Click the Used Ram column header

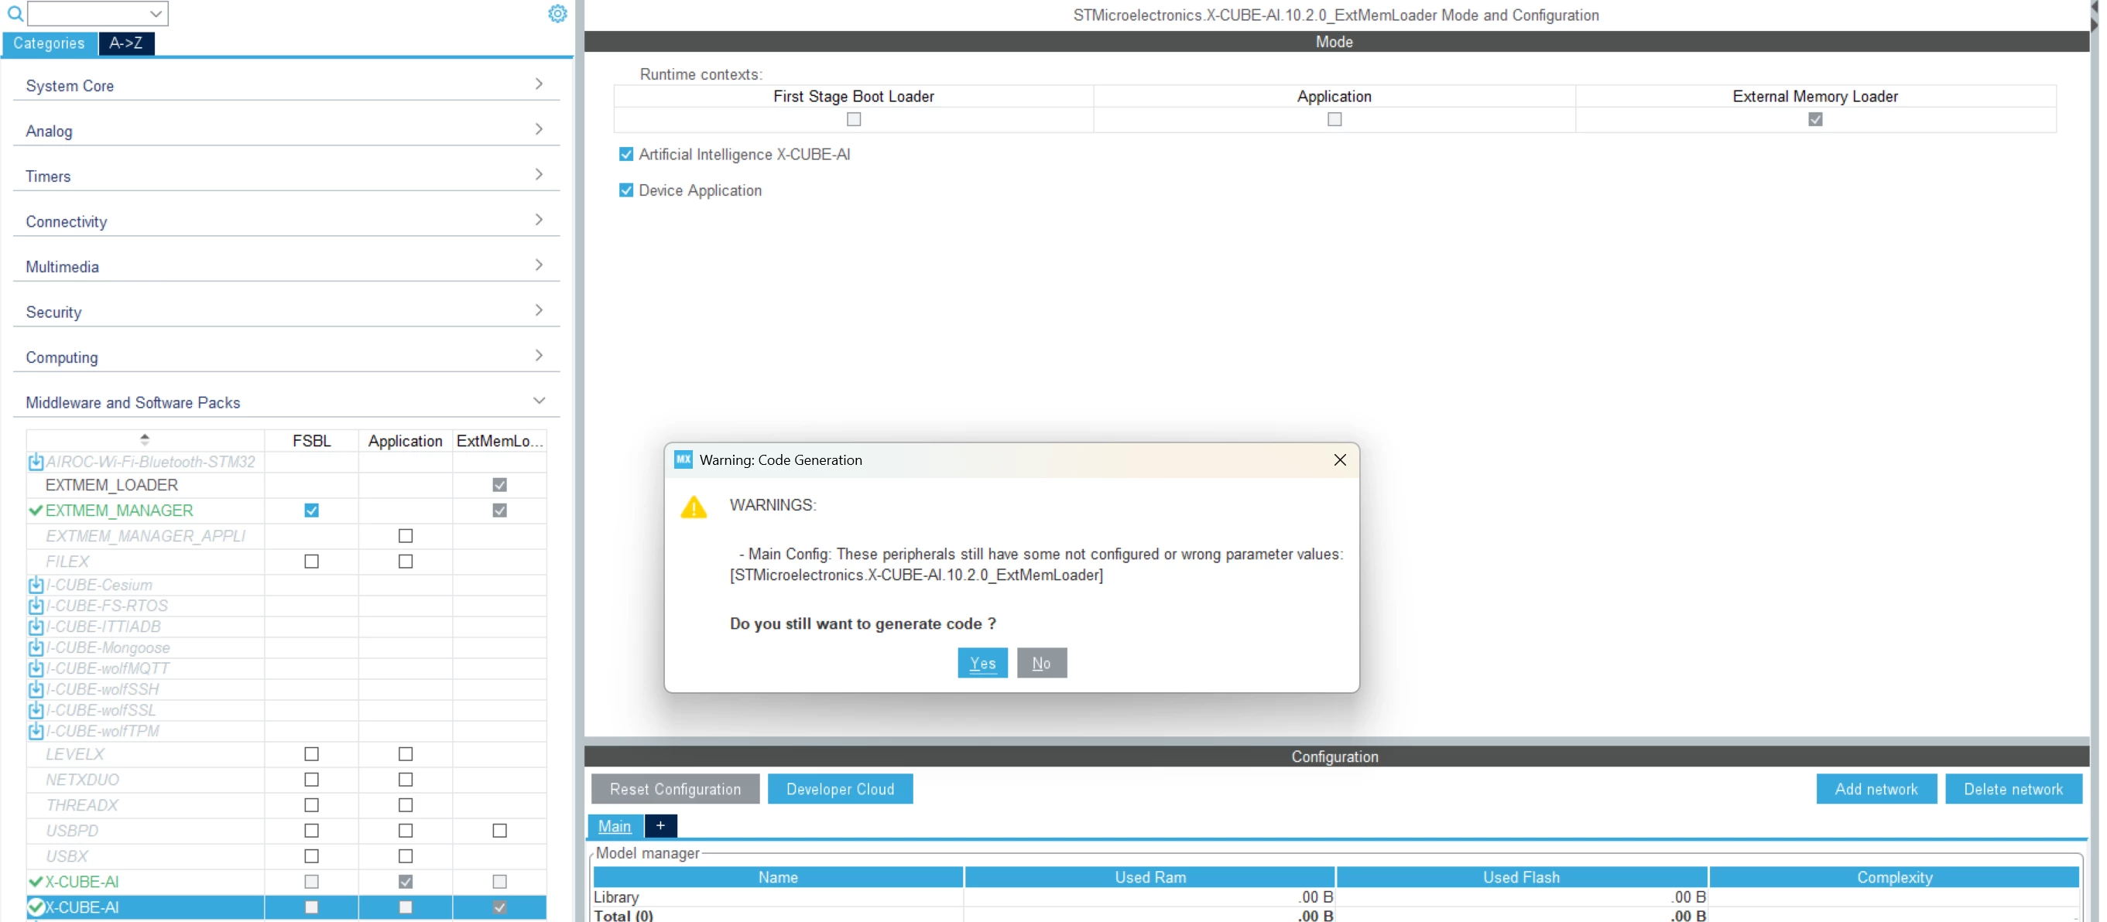(x=1150, y=878)
